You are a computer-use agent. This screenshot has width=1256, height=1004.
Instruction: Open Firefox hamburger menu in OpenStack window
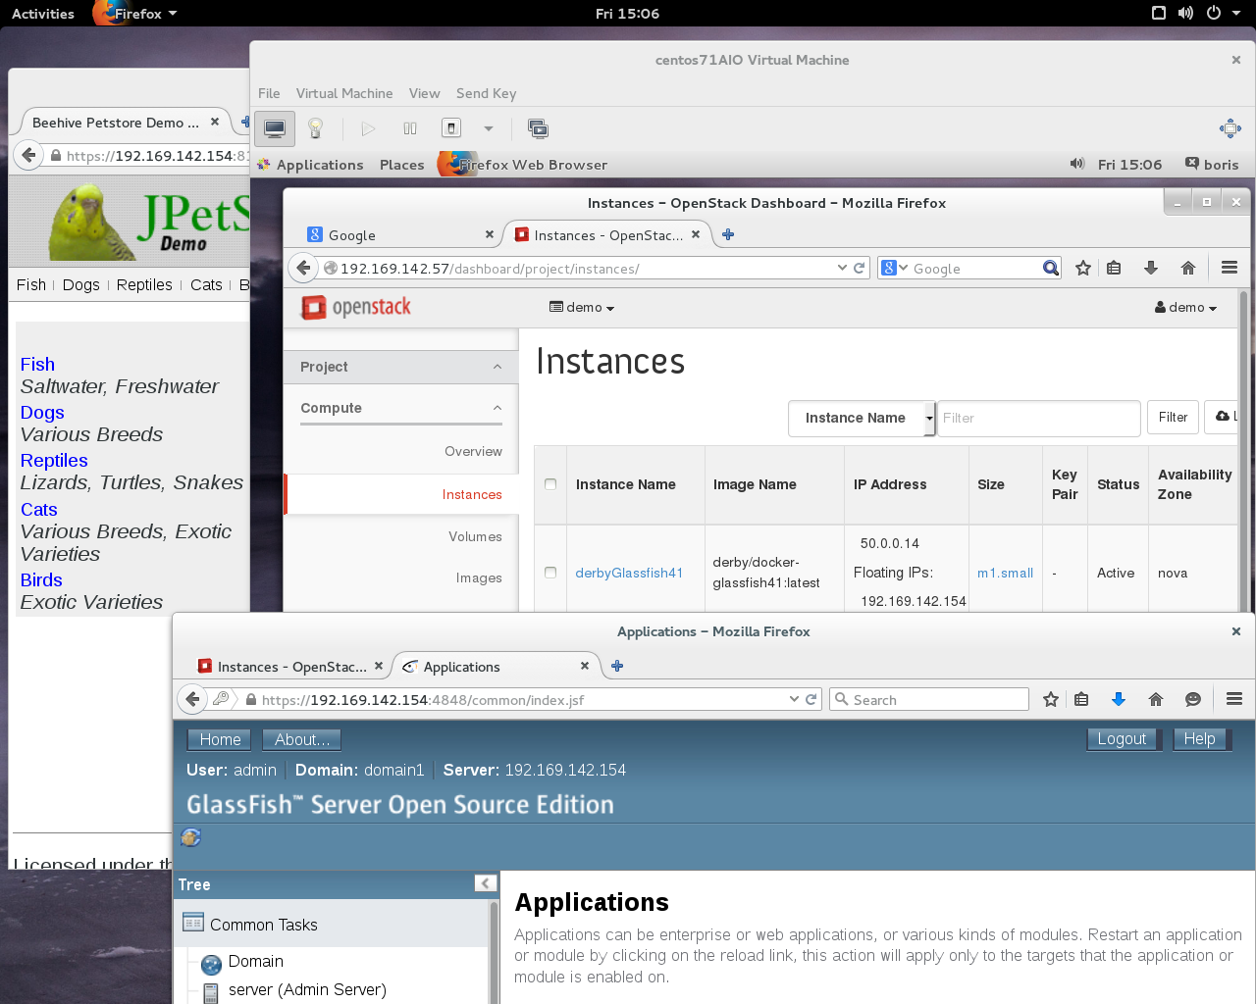click(1230, 268)
